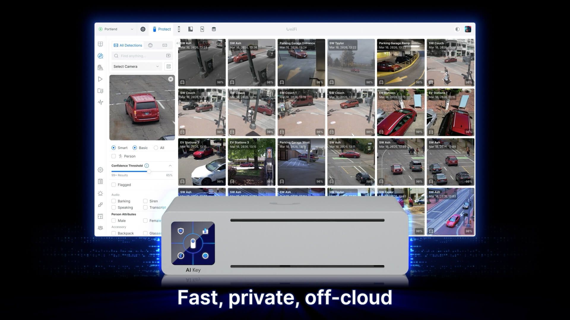Check the Person checkbox
The width and height of the screenshot is (570, 320).
114,156
